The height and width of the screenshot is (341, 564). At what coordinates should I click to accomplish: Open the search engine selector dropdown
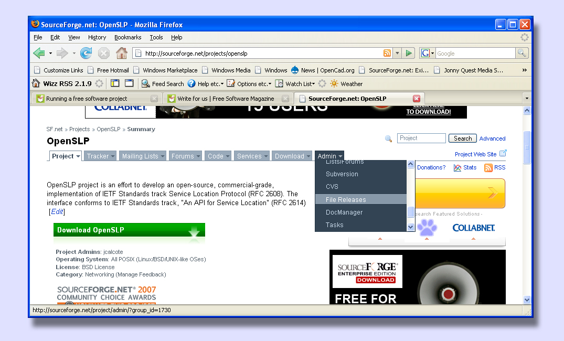click(x=432, y=53)
